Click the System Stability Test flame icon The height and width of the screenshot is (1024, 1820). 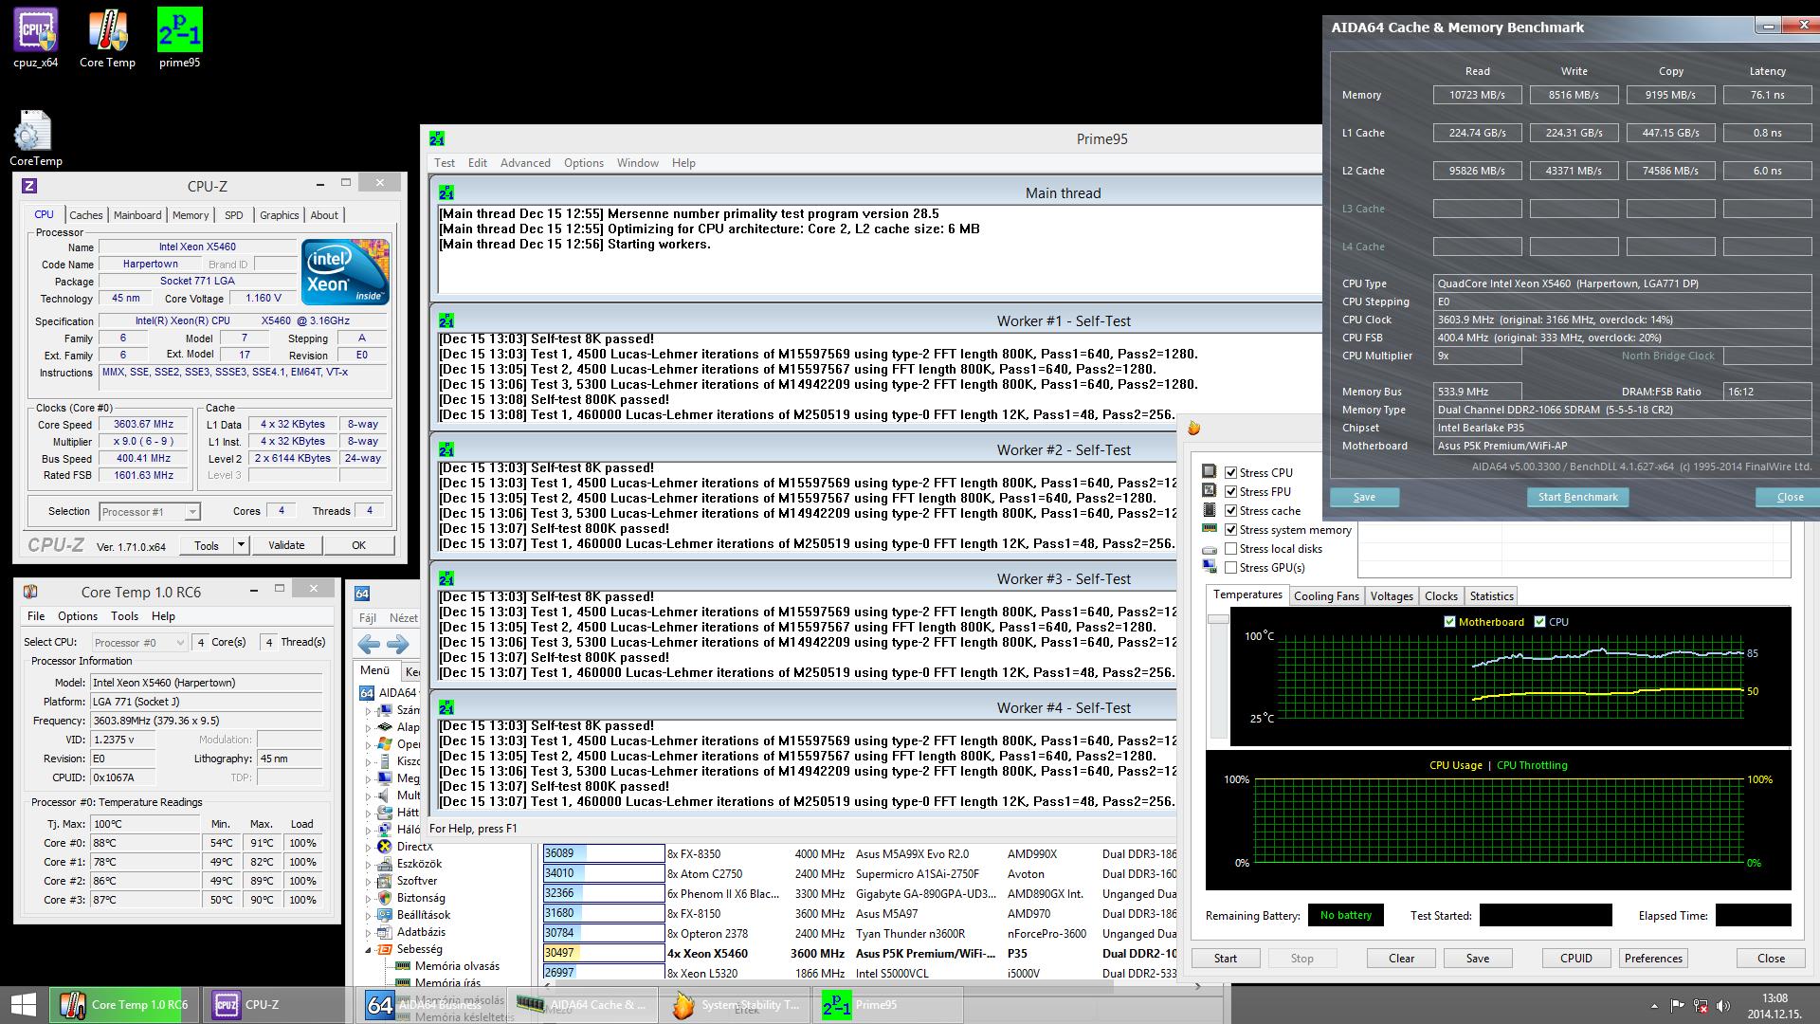pos(1194,429)
